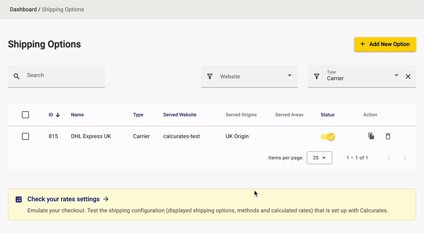Click the Served Areas column header
Image resolution: width=424 pixels, height=233 pixels.
pos(289,114)
